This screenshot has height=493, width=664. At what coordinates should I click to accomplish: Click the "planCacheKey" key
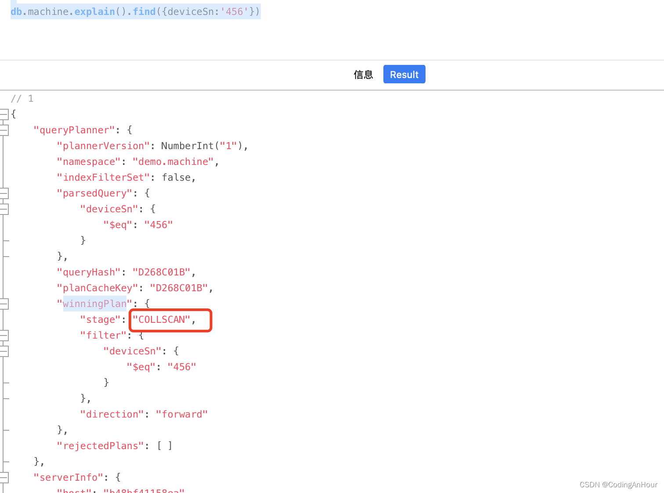click(x=97, y=288)
